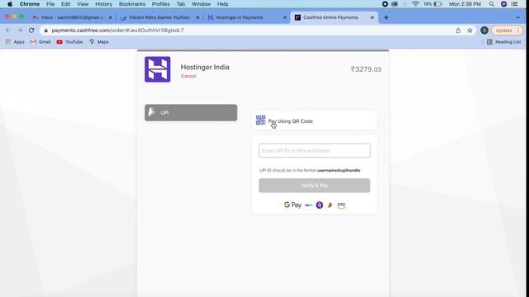Click the site lock icon

click(46, 31)
